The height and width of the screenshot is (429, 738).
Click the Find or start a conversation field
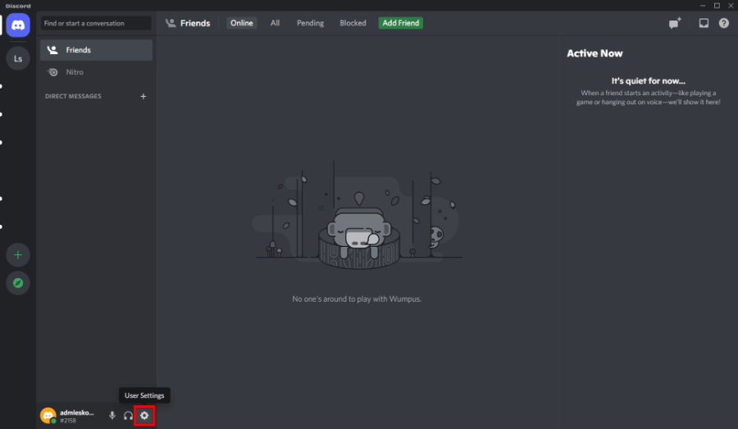coord(96,23)
